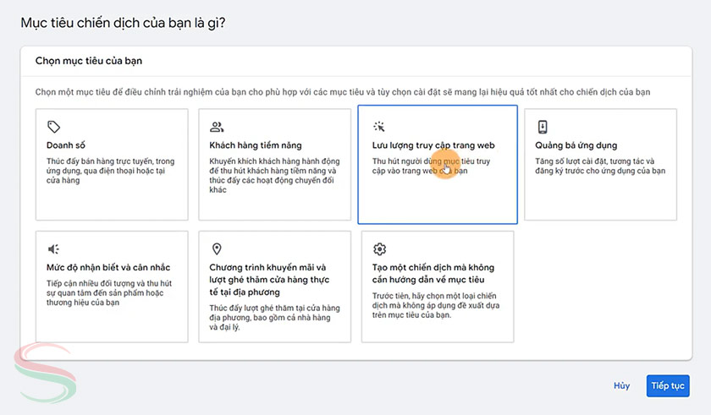Screen dimensions: 711x415
Task: Click the price tag icon for Doanh số
Action: pyautogui.click(x=53, y=127)
